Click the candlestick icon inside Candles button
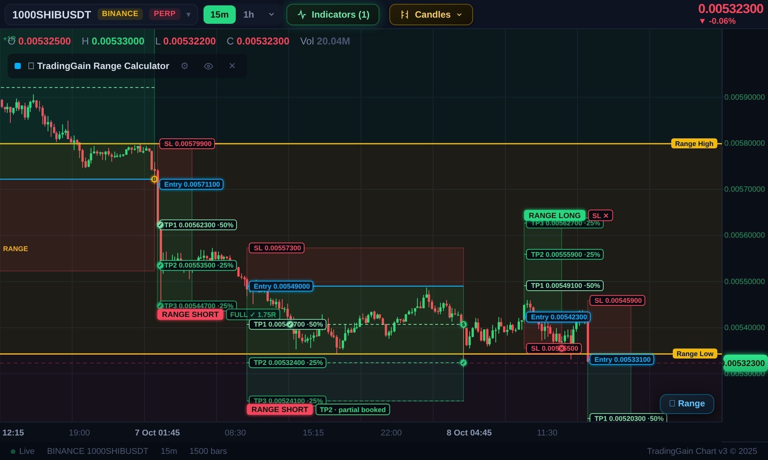 pos(404,15)
